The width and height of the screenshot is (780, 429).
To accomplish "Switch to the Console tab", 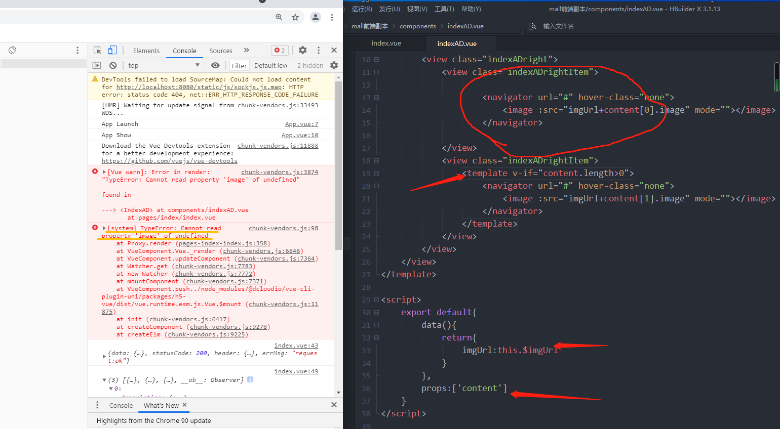I will (184, 51).
